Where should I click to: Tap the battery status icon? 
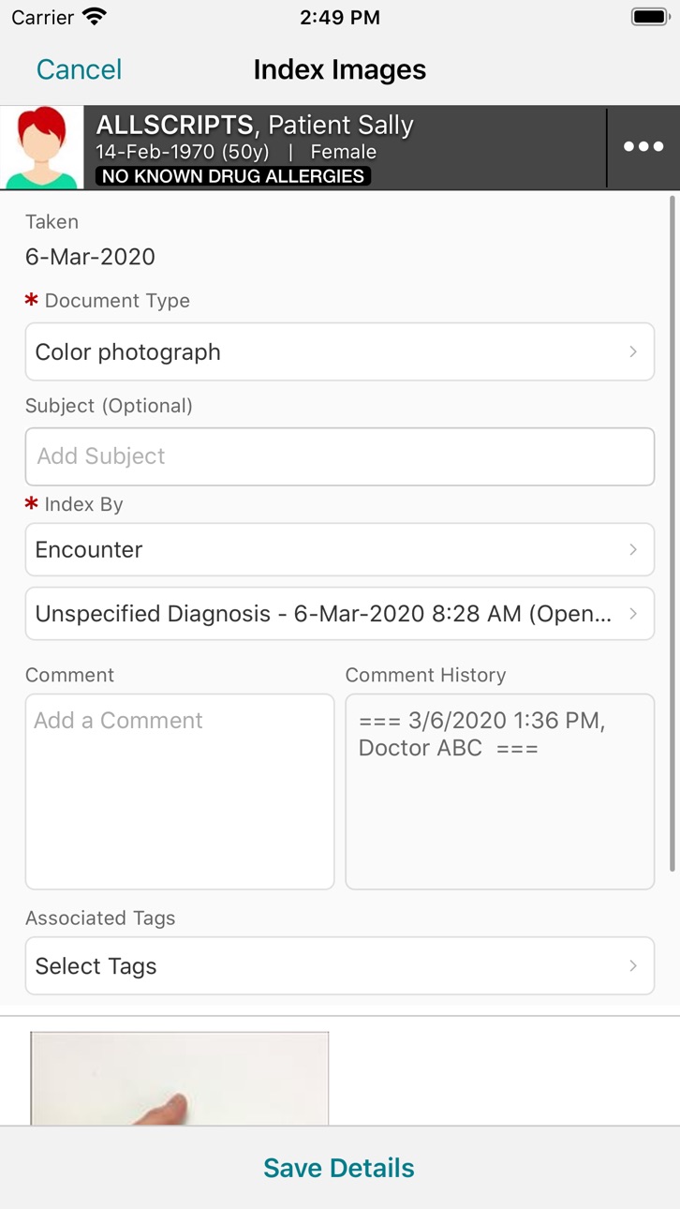point(649,17)
